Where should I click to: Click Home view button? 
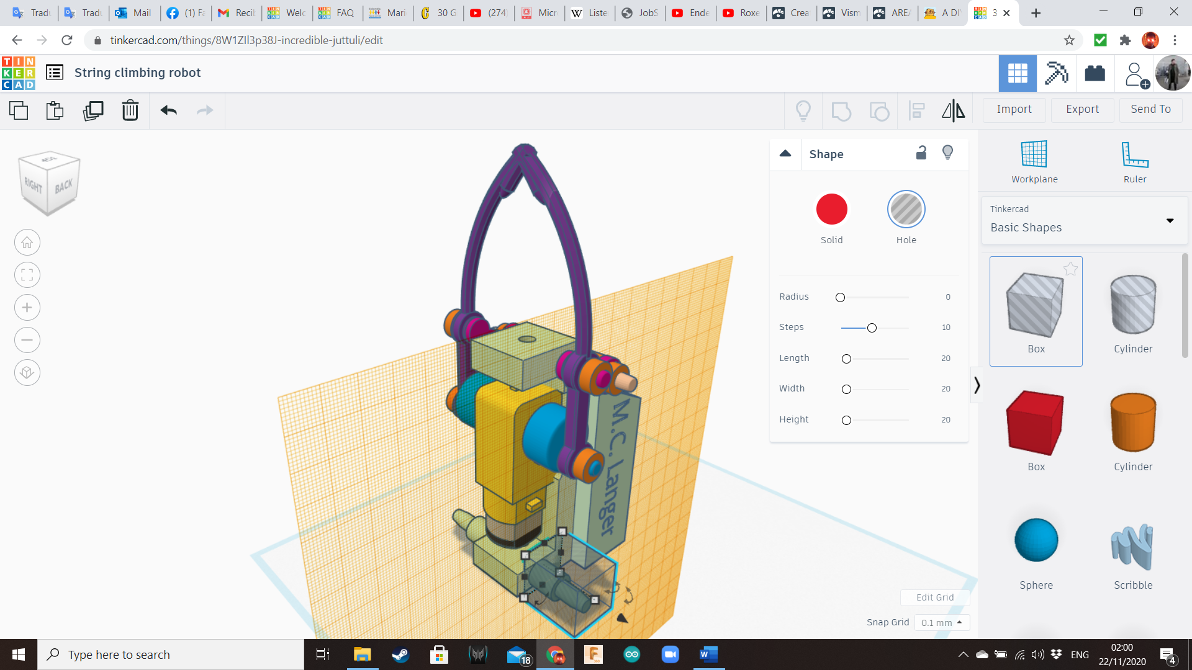(x=27, y=243)
